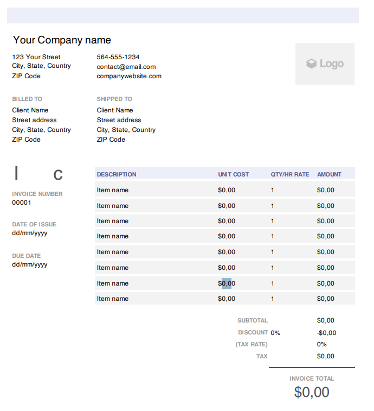
Task: Click "City, State, Country" under Billed To
Action: [x=41, y=130]
